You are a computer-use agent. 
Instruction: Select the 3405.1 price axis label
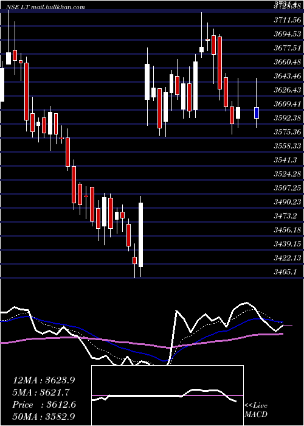(x=285, y=272)
